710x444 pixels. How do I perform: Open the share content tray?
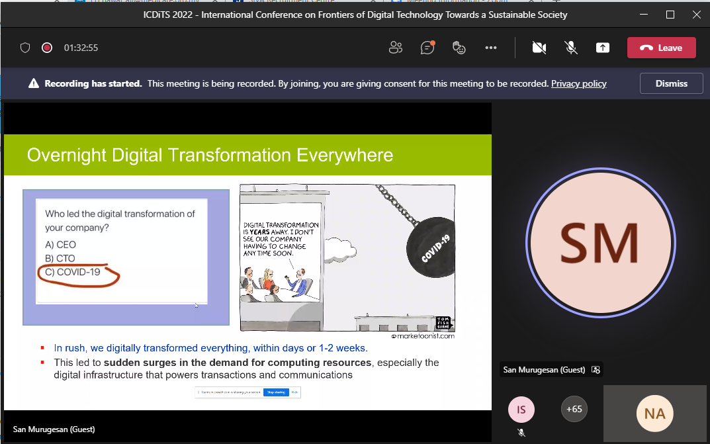(603, 48)
